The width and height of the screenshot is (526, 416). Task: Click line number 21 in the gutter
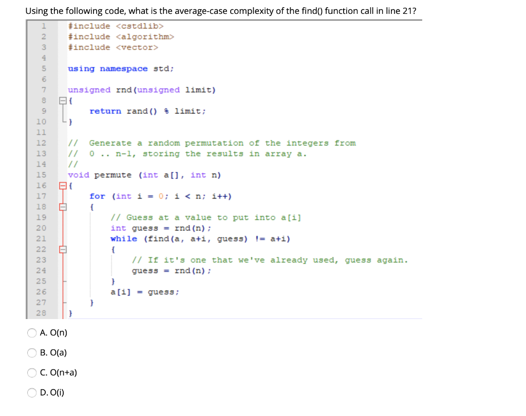[x=41, y=239]
